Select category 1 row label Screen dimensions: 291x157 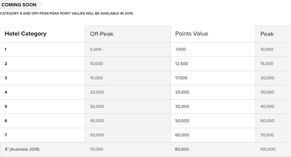click(x=5, y=49)
